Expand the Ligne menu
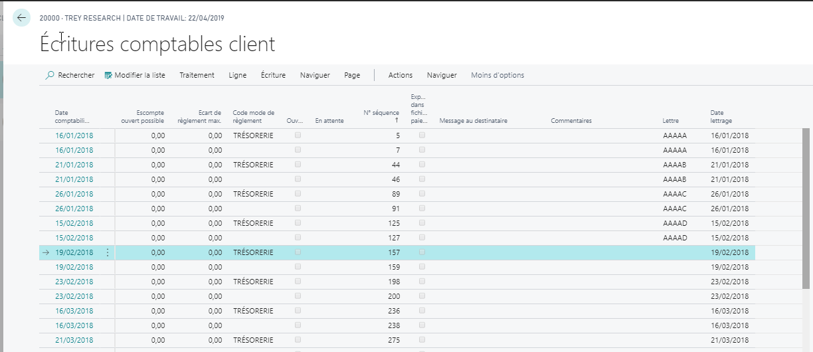The width and height of the screenshot is (813, 352). (237, 75)
